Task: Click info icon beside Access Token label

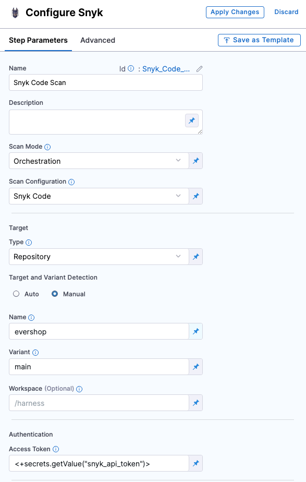Action: 56,449
